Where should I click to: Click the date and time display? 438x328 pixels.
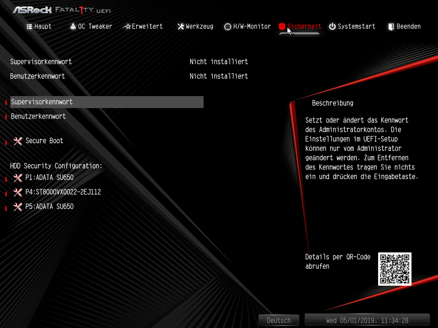click(x=367, y=320)
